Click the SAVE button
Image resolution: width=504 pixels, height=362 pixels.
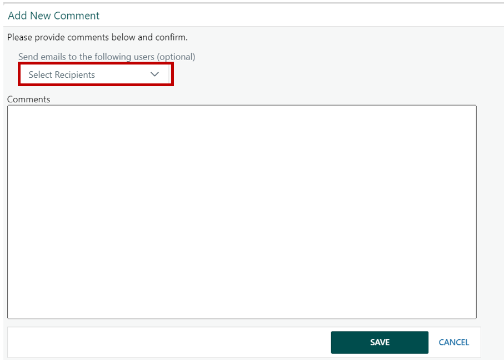(380, 343)
